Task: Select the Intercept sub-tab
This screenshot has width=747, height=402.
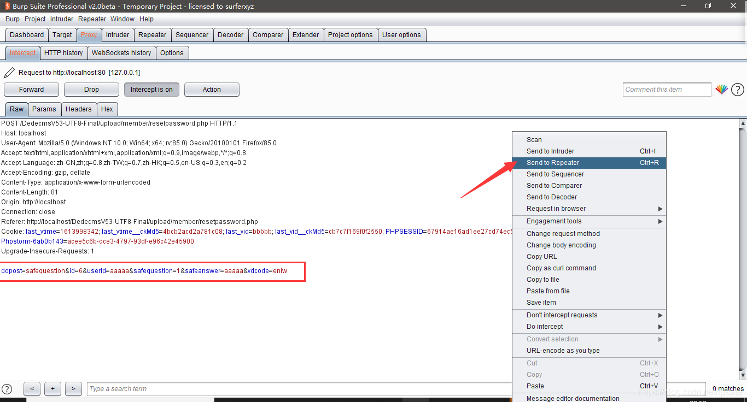Action: coord(22,53)
